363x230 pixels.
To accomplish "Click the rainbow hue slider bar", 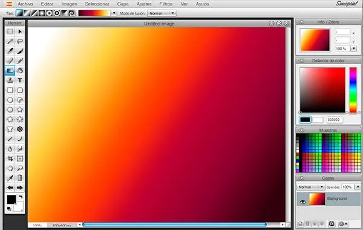I will tap(353, 90).
